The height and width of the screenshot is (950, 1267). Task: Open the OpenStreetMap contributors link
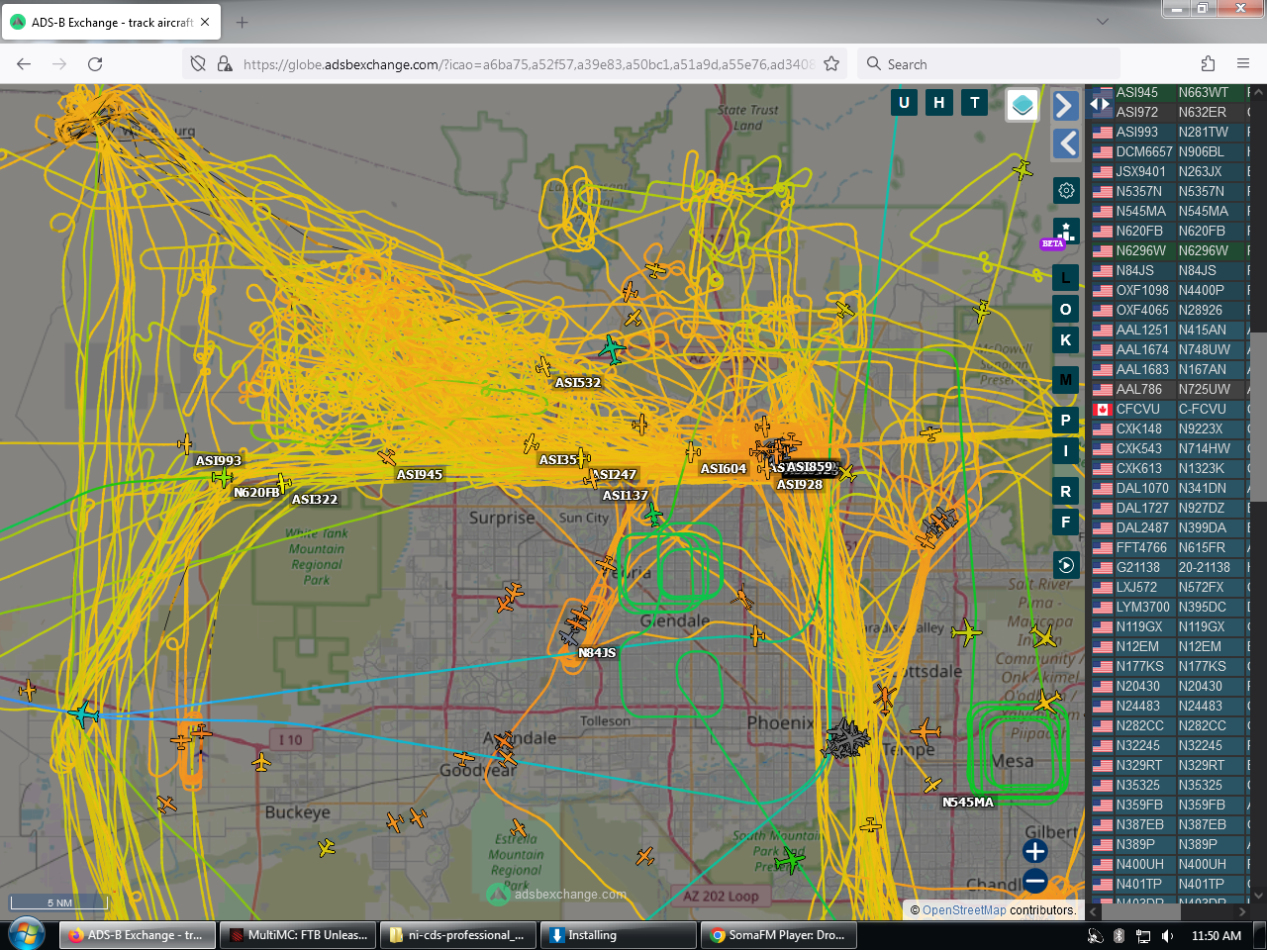(x=964, y=910)
